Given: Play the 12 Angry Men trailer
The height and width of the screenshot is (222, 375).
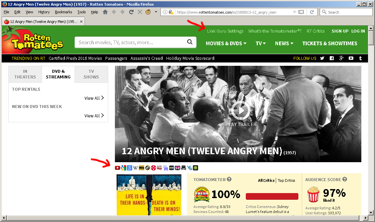Looking at the screenshot, I should point(240,111).
